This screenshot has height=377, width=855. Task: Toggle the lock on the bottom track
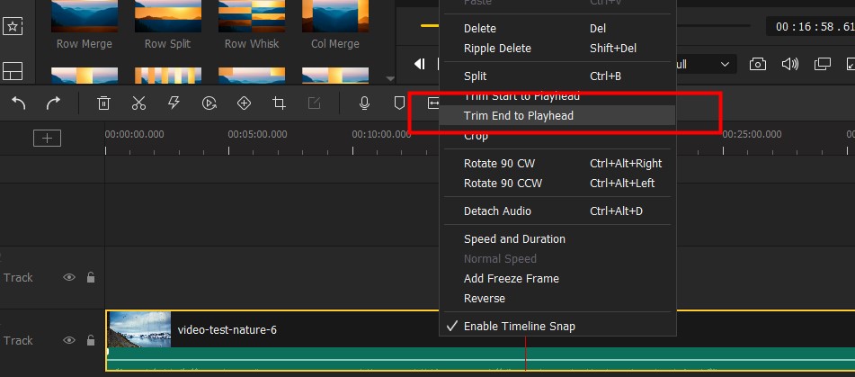tap(91, 340)
